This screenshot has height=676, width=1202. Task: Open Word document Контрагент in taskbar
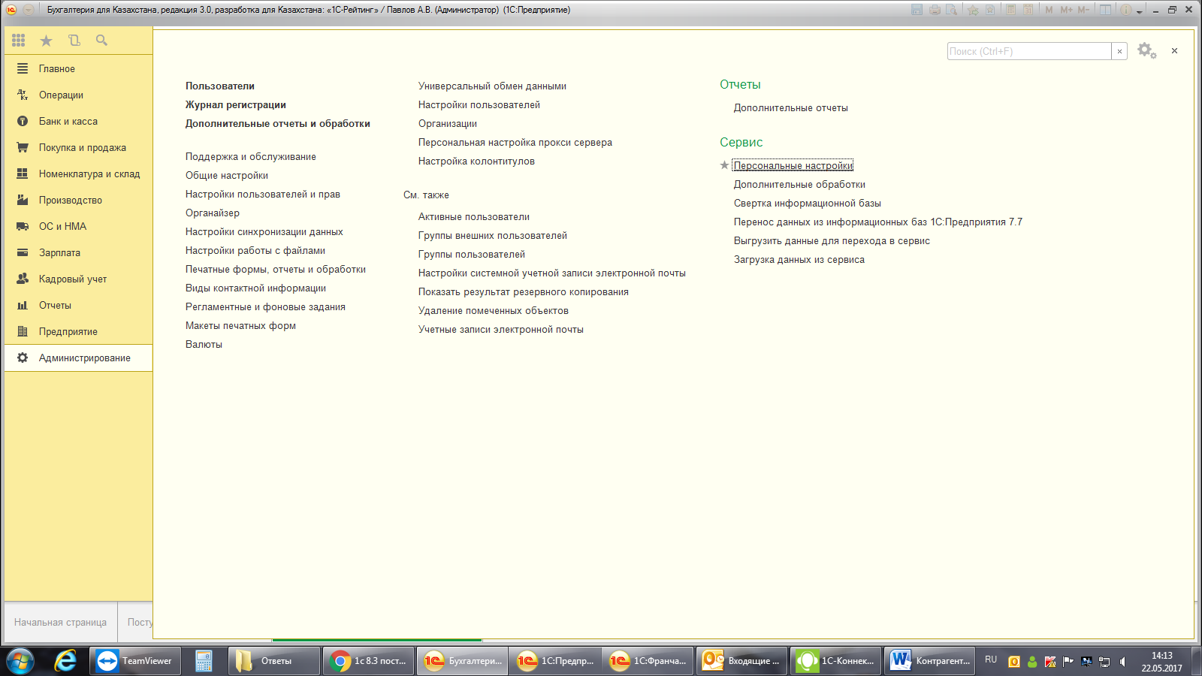pyautogui.click(x=930, y=661)
